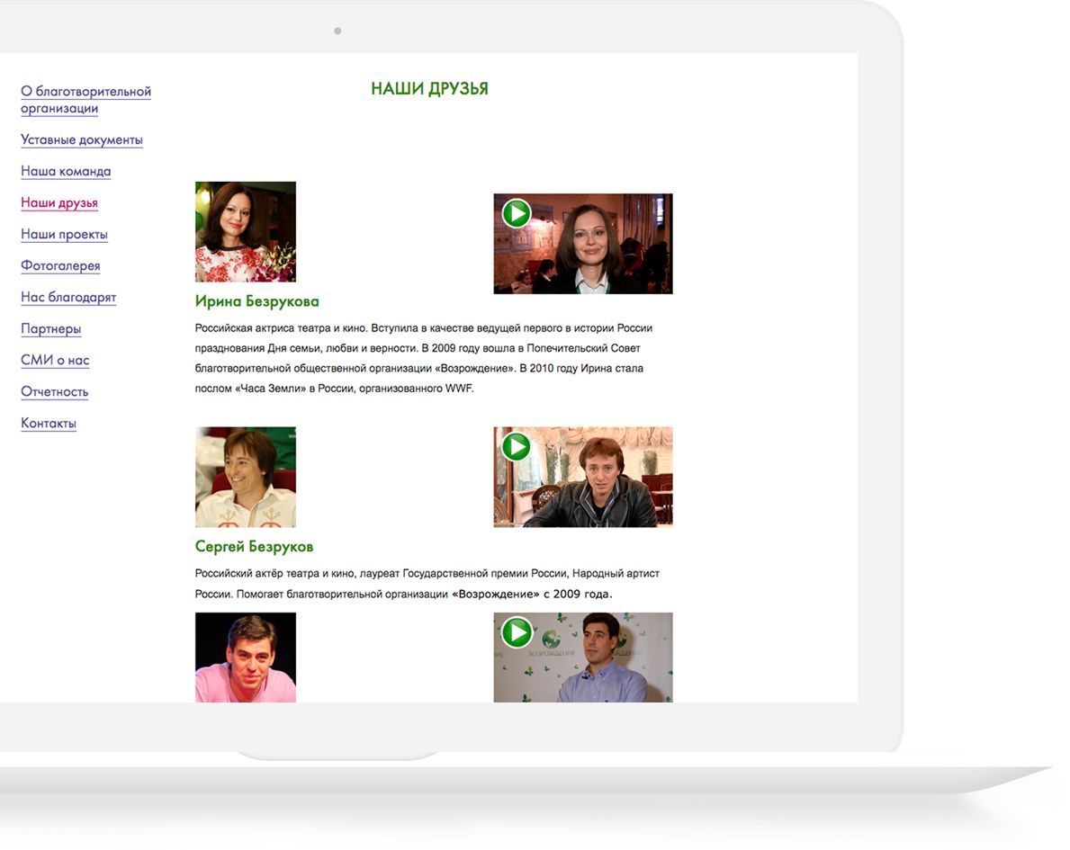The width and height of the screenshot is (1070, 850).
Task: Play the video next to Ирина Безрукова
Action: point(517,214)
